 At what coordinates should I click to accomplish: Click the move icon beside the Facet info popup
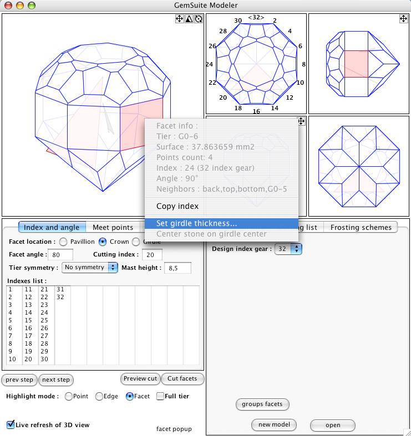[301, 121]
